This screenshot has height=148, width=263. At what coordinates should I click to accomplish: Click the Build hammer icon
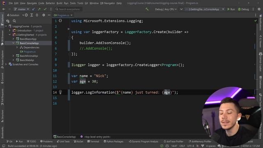(x=147, y=9)
